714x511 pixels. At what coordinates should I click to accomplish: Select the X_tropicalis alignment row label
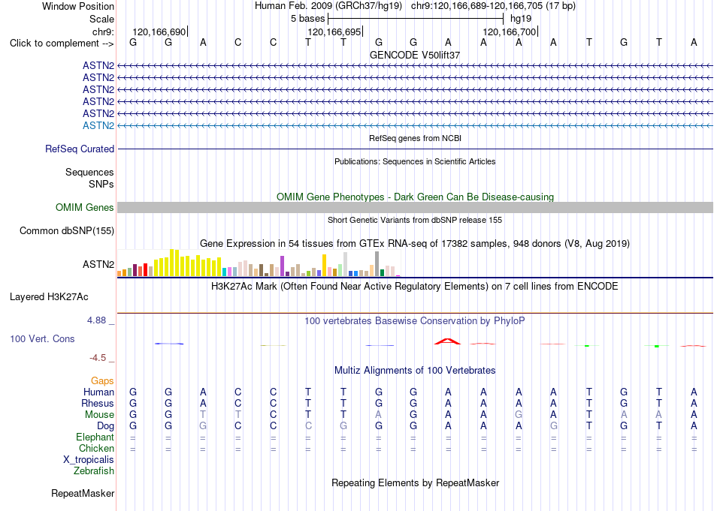(x=89, y=460)
